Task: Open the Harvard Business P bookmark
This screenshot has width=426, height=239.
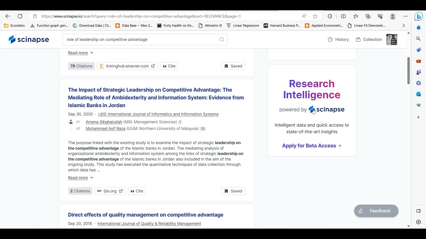Action: coord(282,26)
